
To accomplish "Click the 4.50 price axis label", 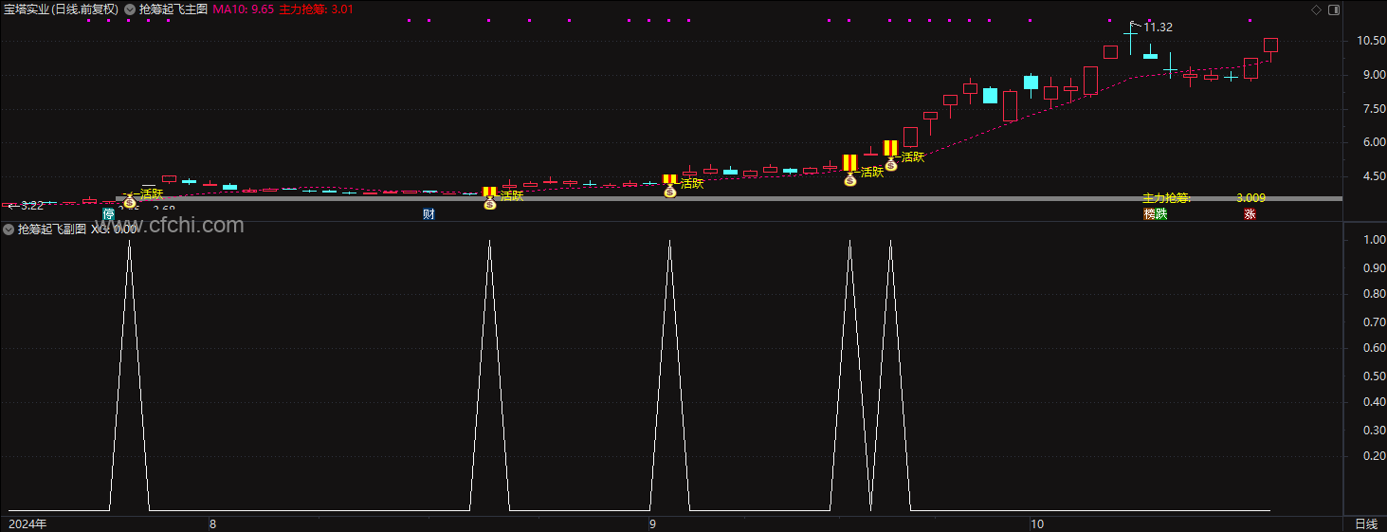I will click(x=1373, y=176).
